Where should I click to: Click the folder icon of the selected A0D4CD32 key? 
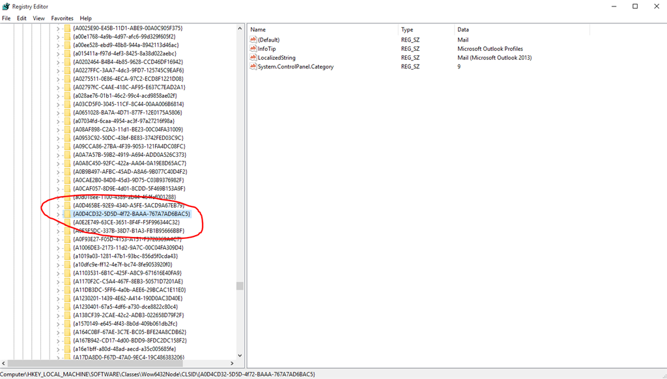point(68,213)
